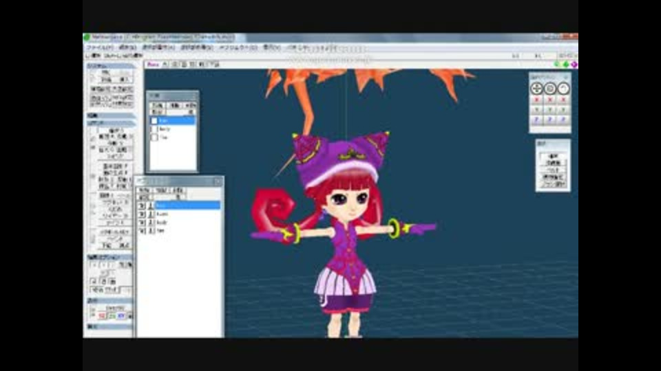The width and height of the screenshot is (661, 371).
Task: Close the object panel with its X button
Action: click(x=218, y=181)
